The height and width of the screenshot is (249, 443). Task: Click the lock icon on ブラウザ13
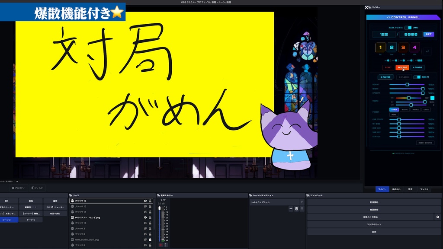click(x=150, y=201)
